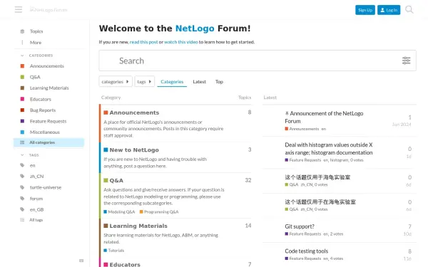This screenshot has height=267, width=428.
Task: Click the keyboard shortcuts icon at the sidebar bottom
Action: (81, 261)
